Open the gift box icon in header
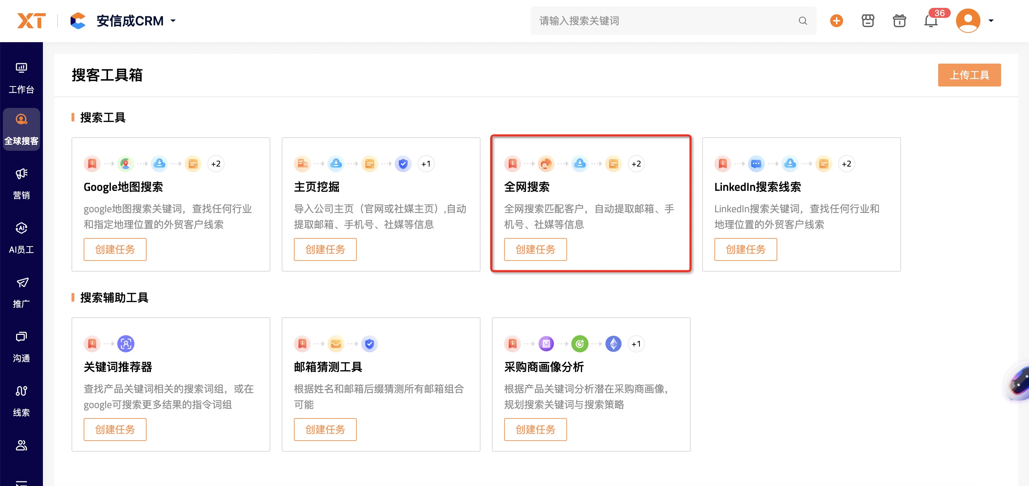This screenshot has width=1029, height=486. pyautogui.click(x=899, y=21)
